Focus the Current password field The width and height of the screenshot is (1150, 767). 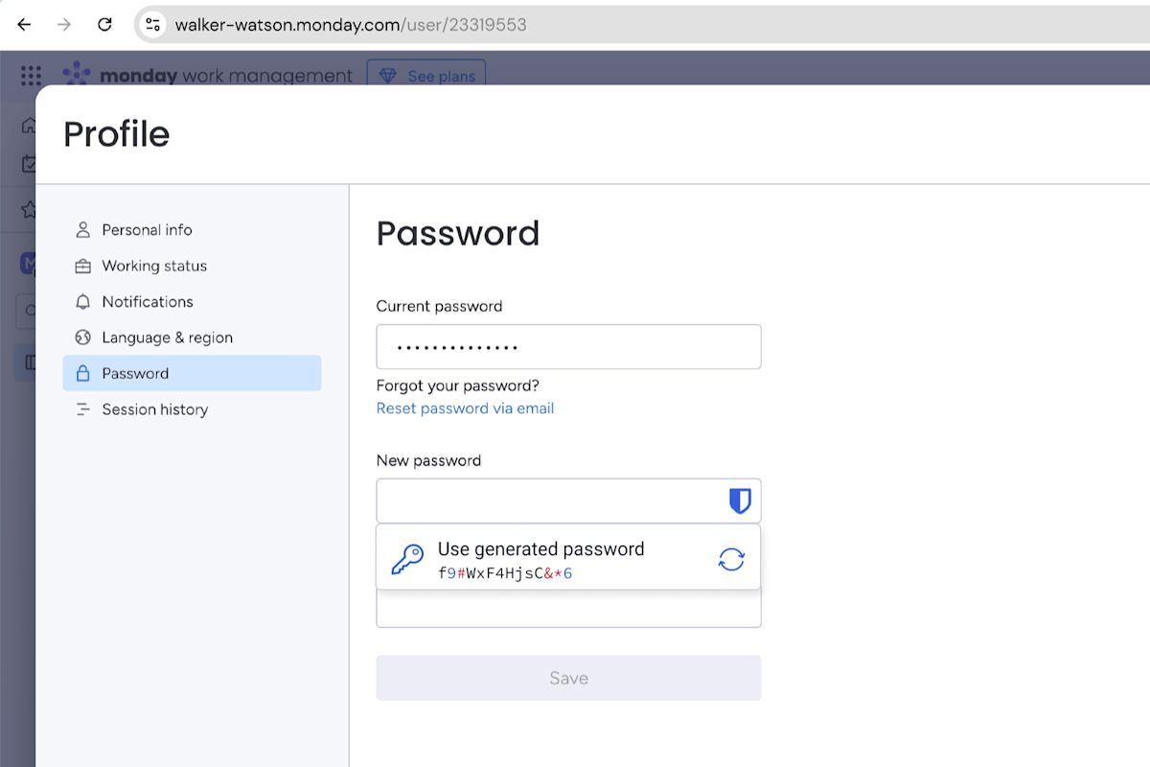pyautogui.click(x=568, y=347)
